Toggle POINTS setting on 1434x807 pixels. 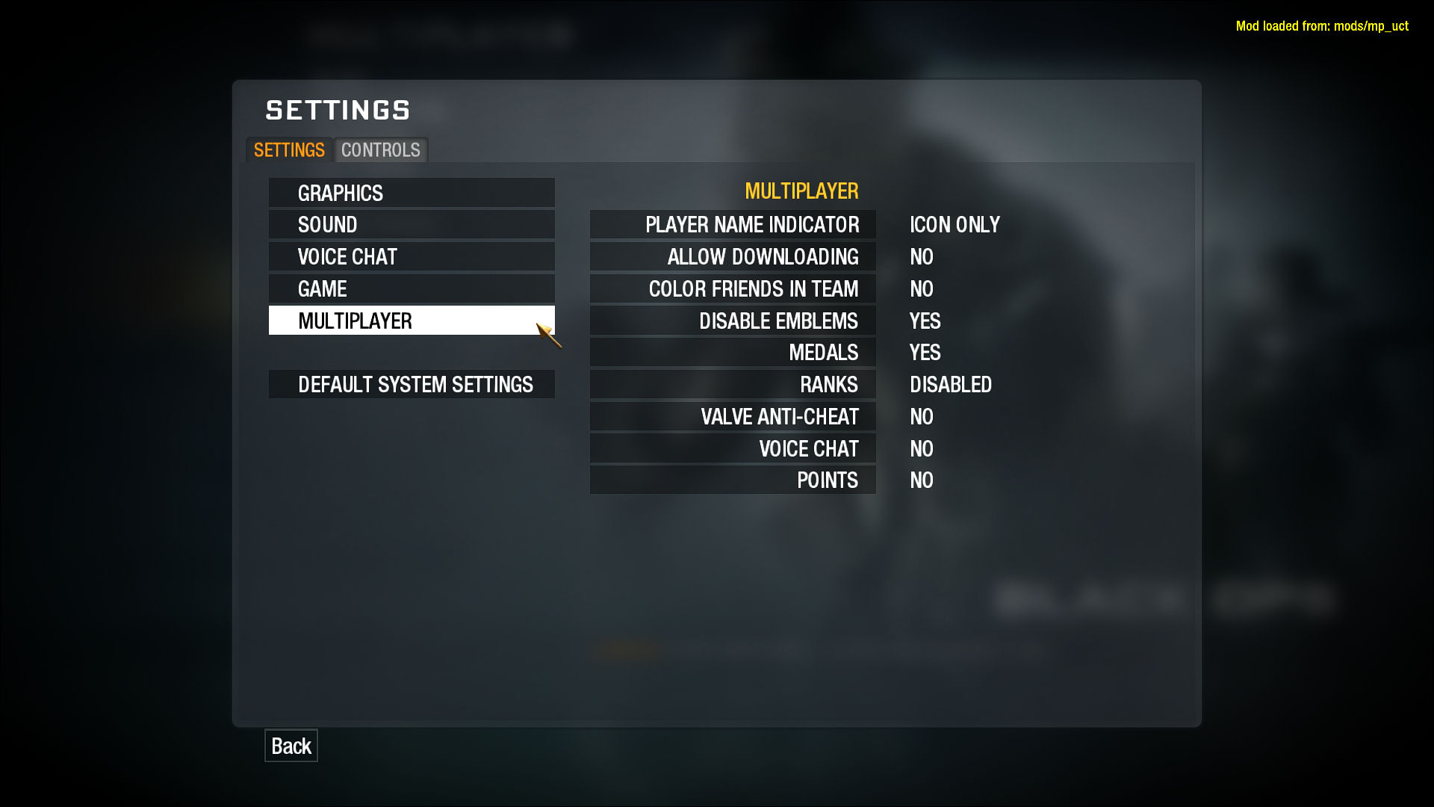pyautogui.click(x=921, y=480)
